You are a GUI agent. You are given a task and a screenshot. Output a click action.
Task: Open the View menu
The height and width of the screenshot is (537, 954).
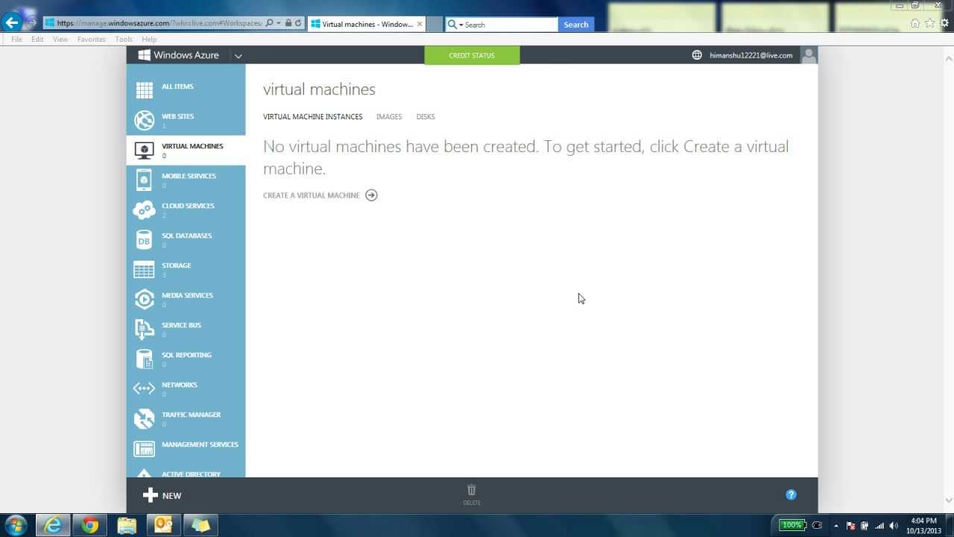pyautogui.click(x=60, y=40)
